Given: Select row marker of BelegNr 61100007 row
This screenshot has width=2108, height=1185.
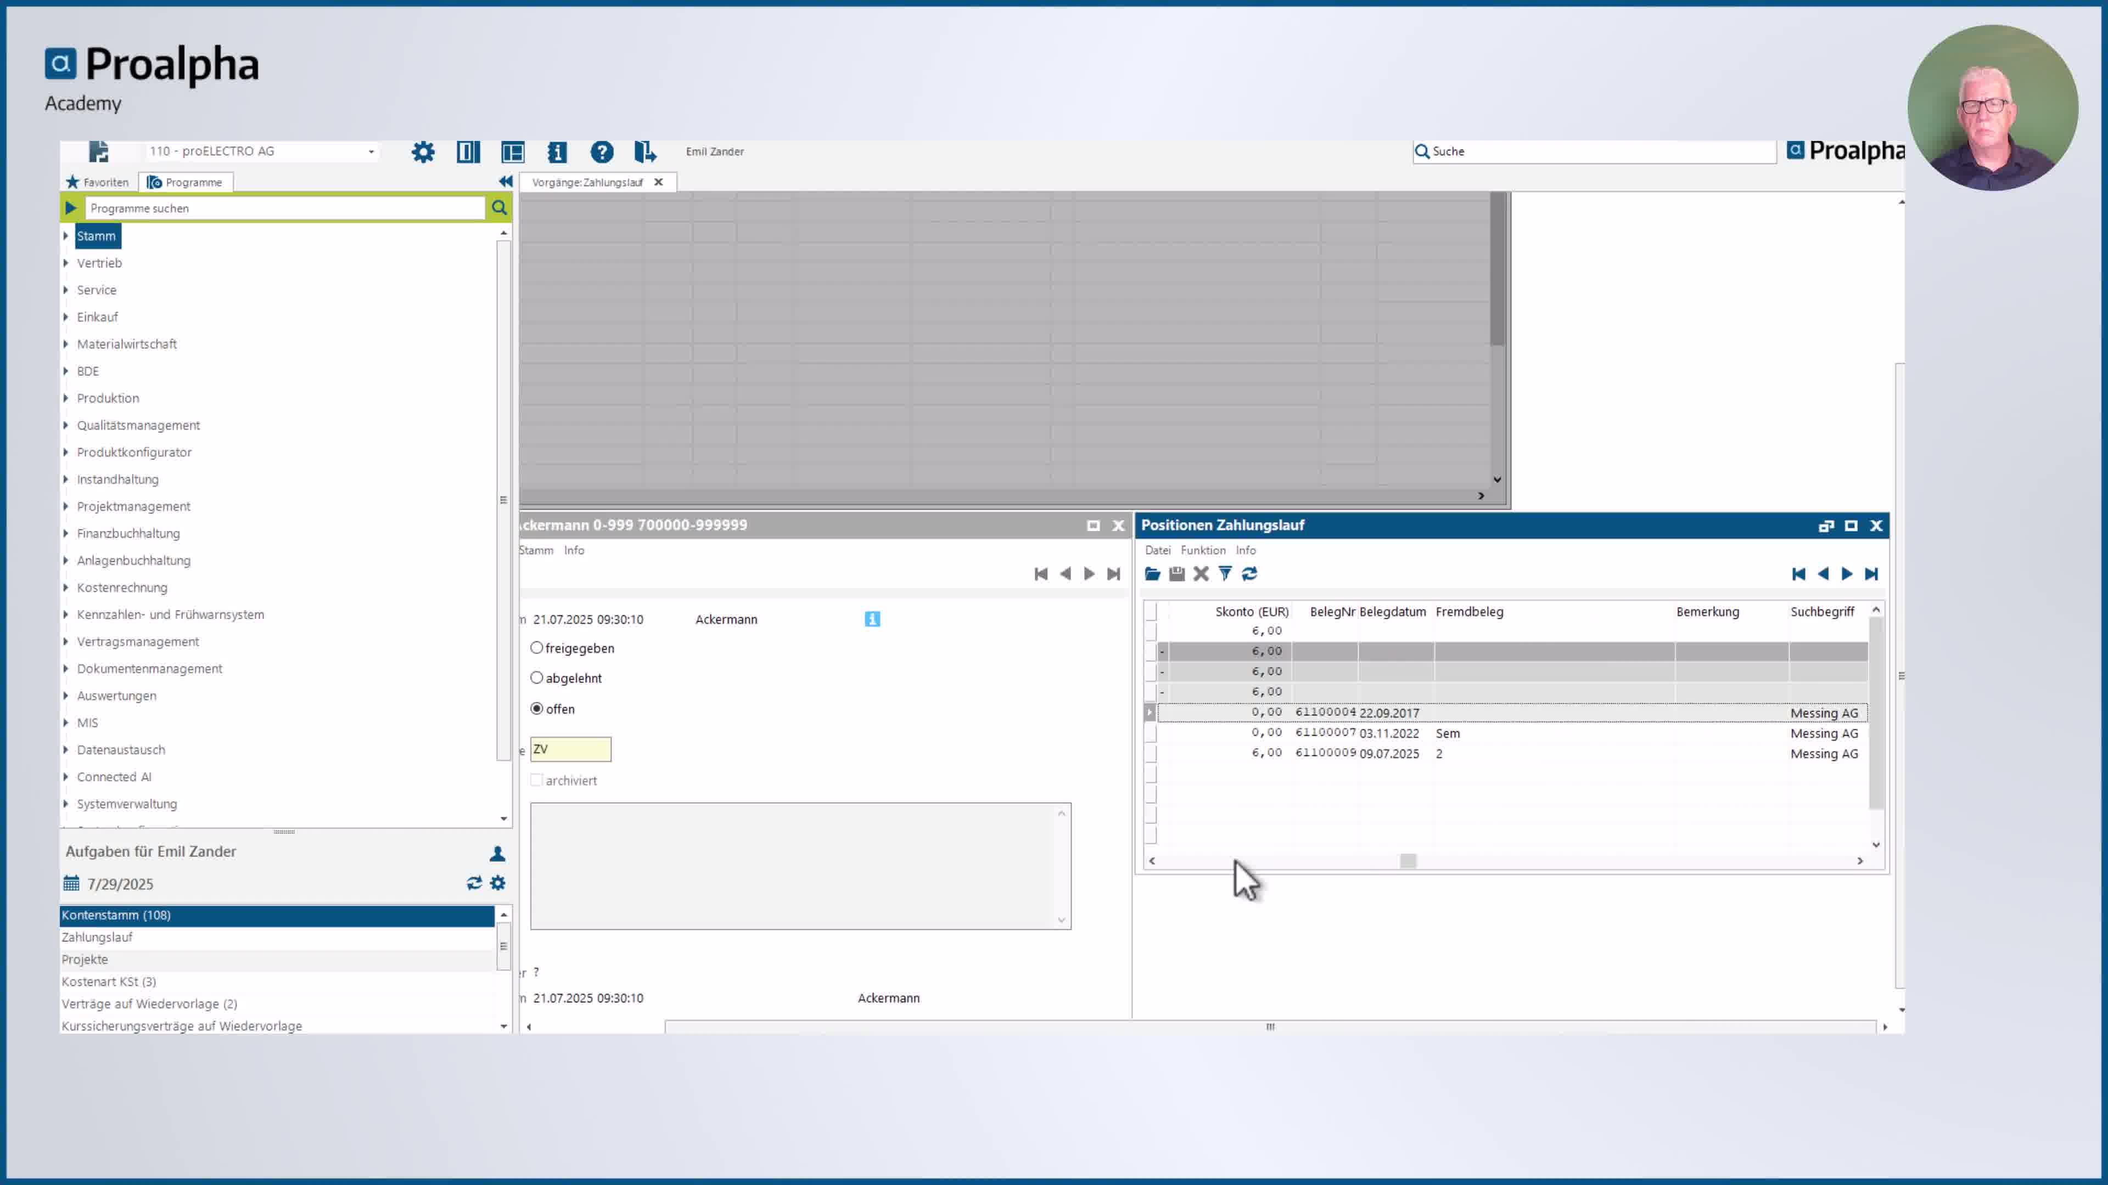Looking at the screenshot, I should coord(1151,733).
